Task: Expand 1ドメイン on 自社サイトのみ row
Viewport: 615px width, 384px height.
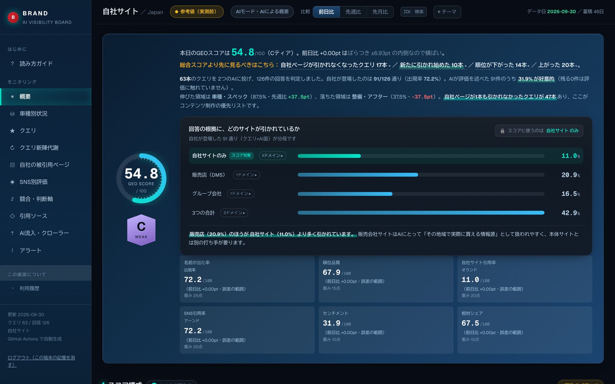Action: 273,156
